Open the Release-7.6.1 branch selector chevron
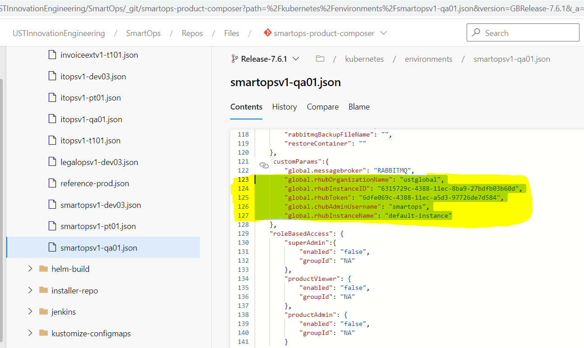This screenshot has width=584, height=348. [296, 59]
